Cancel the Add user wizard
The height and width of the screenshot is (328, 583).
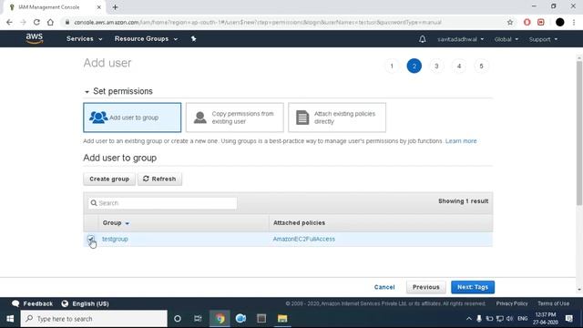pos(384,287)
